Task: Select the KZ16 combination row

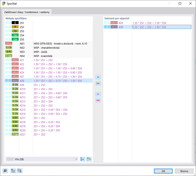Action: pos(49,114)
